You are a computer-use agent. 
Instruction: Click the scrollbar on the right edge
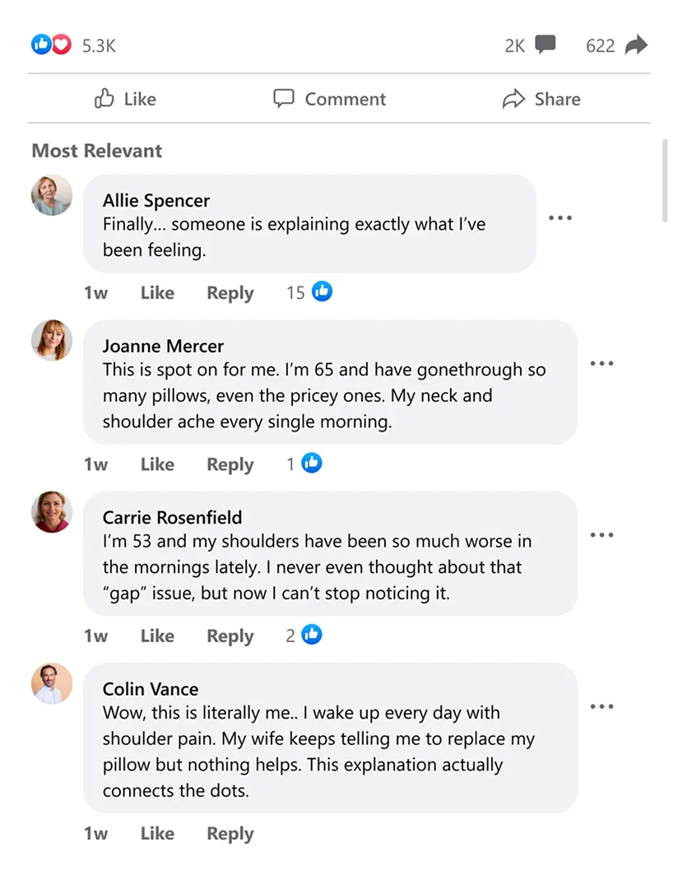(666, 181)
